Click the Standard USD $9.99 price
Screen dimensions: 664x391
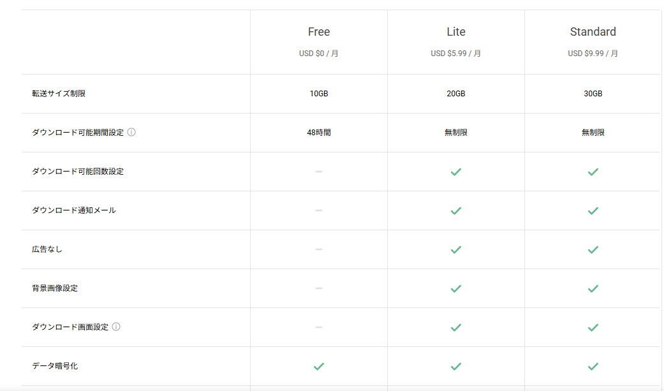[593, 54]
